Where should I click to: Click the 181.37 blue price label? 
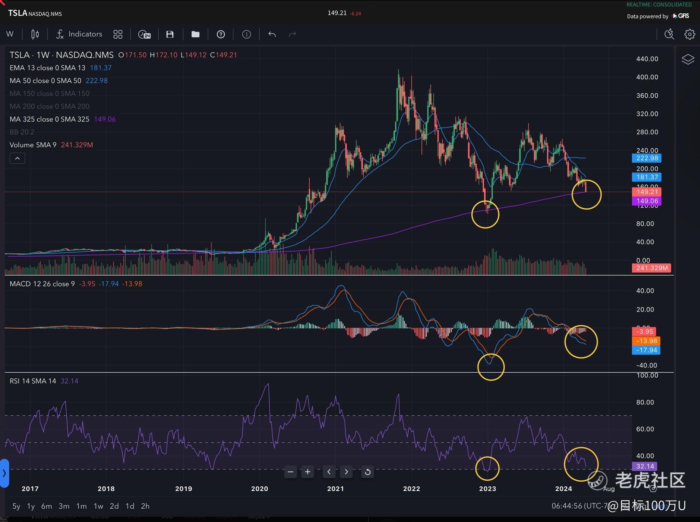point(647,177)
